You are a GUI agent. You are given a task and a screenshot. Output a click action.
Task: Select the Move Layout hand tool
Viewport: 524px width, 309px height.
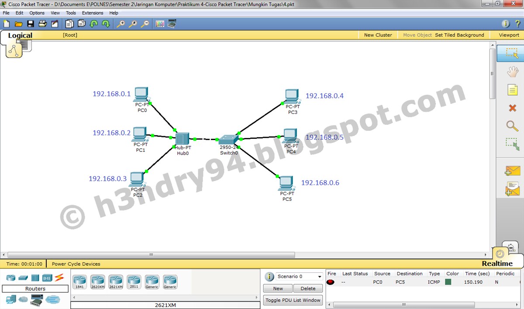tap(512, 71)
